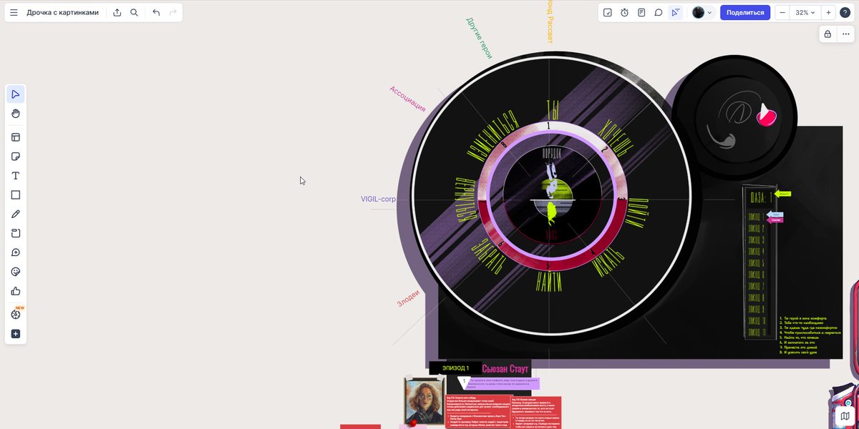Select the thumbs-up reaction tool
The width and height of the screenshot is (859, 429).
(16, 292)
